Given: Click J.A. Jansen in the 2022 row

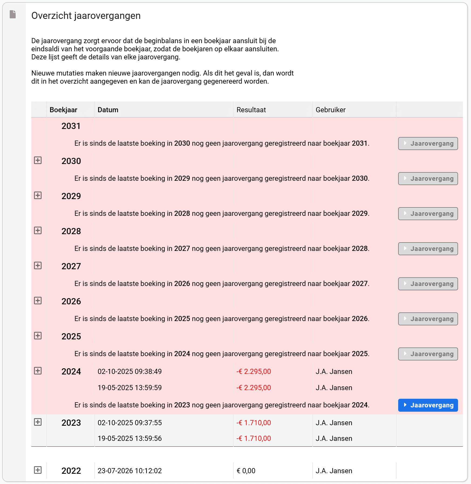Looking at the screenshot, I should (x=334, y=471).
